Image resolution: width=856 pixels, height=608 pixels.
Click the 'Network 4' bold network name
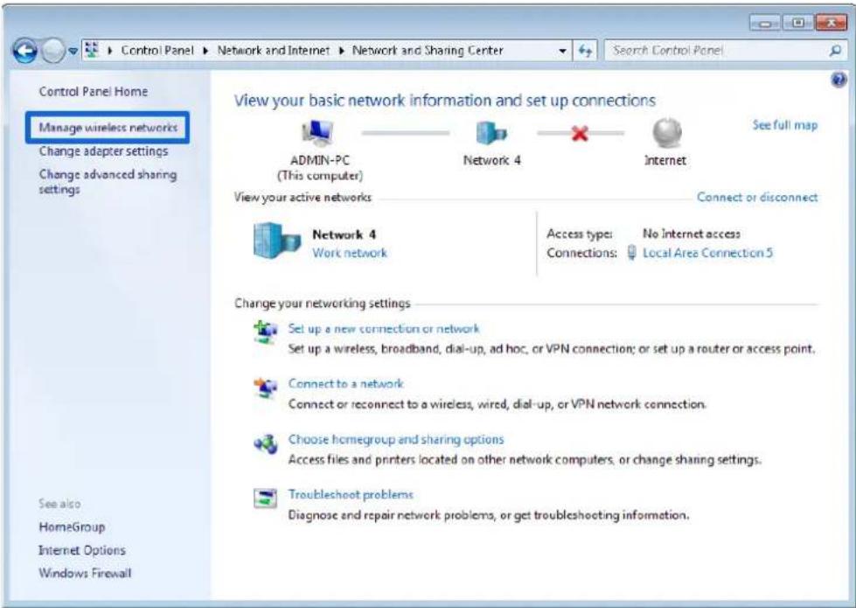point(344,234)
